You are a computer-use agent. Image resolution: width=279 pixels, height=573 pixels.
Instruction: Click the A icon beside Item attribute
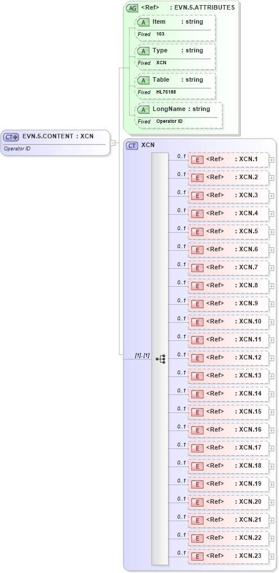point(144,22)
